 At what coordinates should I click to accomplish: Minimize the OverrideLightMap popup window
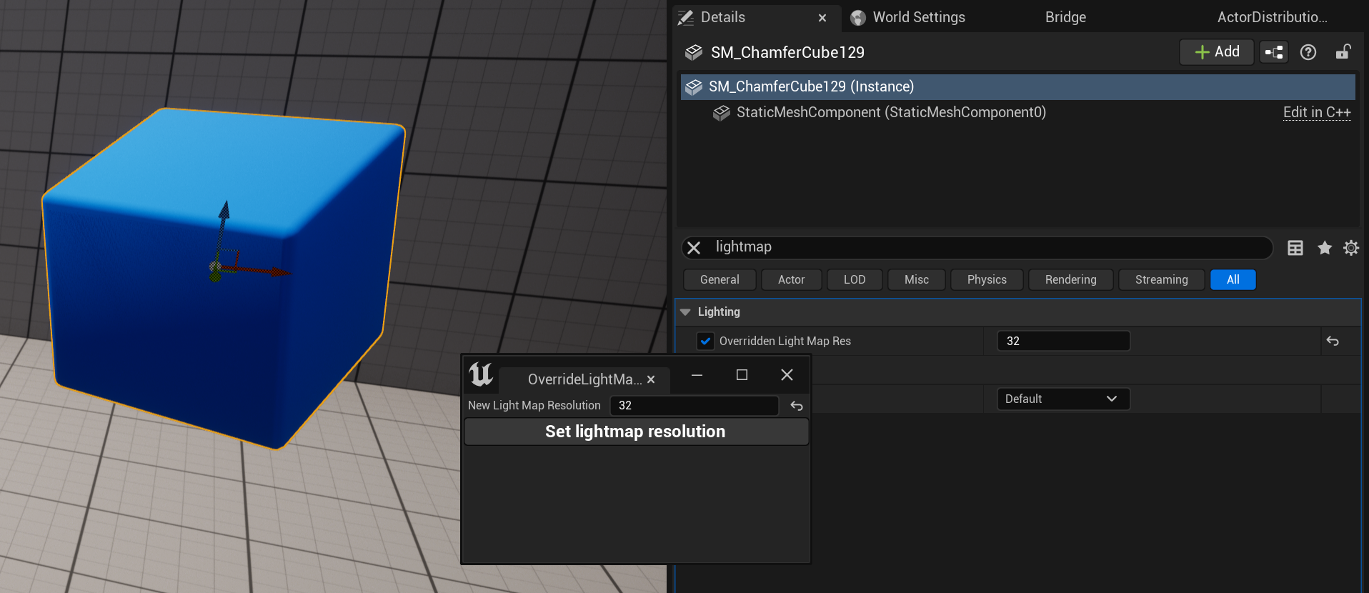pyautogui.click(x=697, y=375)
